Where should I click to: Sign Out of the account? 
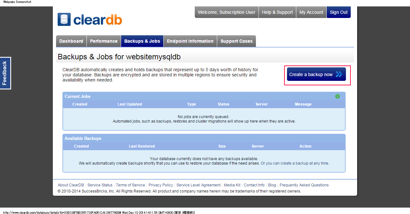339,12
